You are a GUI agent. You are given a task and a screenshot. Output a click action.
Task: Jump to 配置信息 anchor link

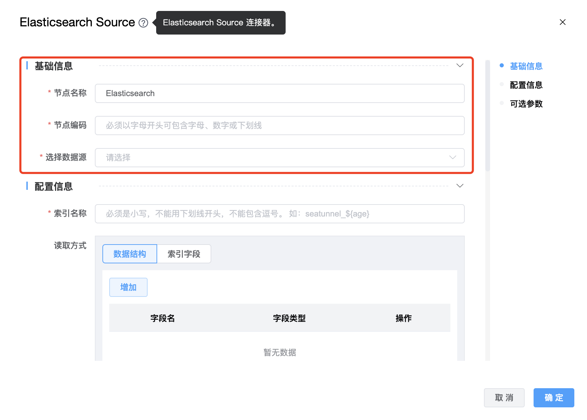point(526,85)
